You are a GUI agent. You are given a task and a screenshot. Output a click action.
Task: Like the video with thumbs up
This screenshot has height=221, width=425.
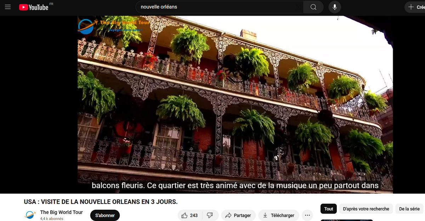pos(190,215)
